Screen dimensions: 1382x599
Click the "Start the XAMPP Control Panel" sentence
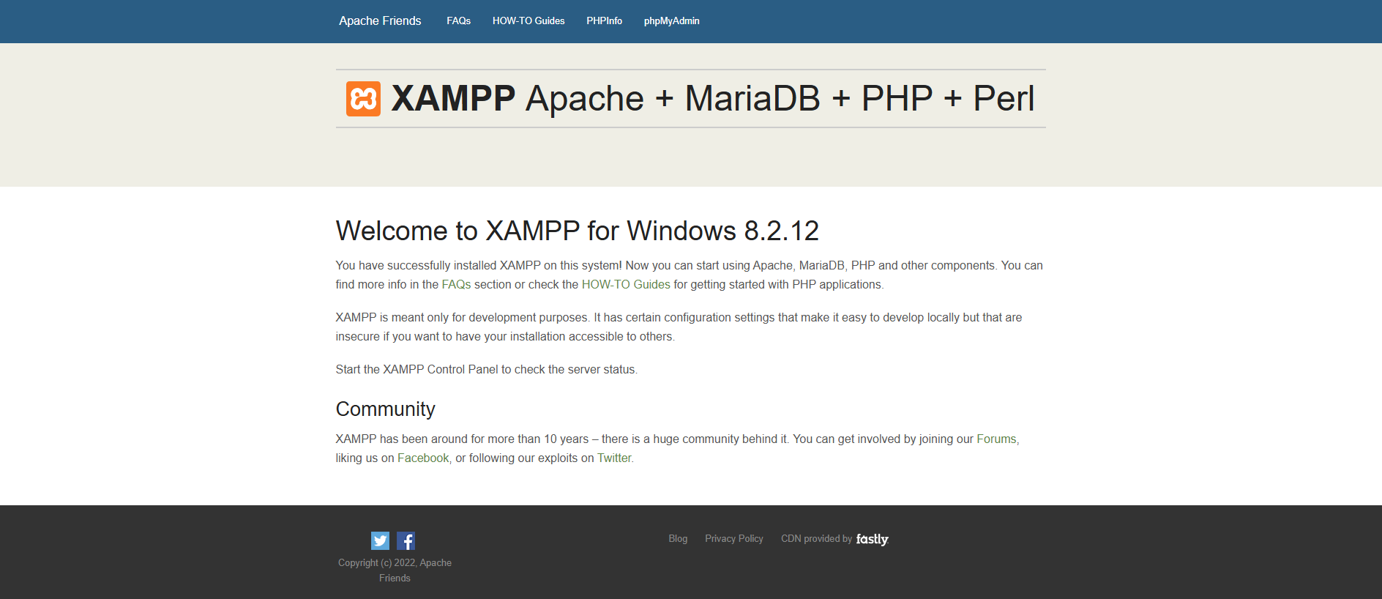pyautogui.click(x=487, y=369)
